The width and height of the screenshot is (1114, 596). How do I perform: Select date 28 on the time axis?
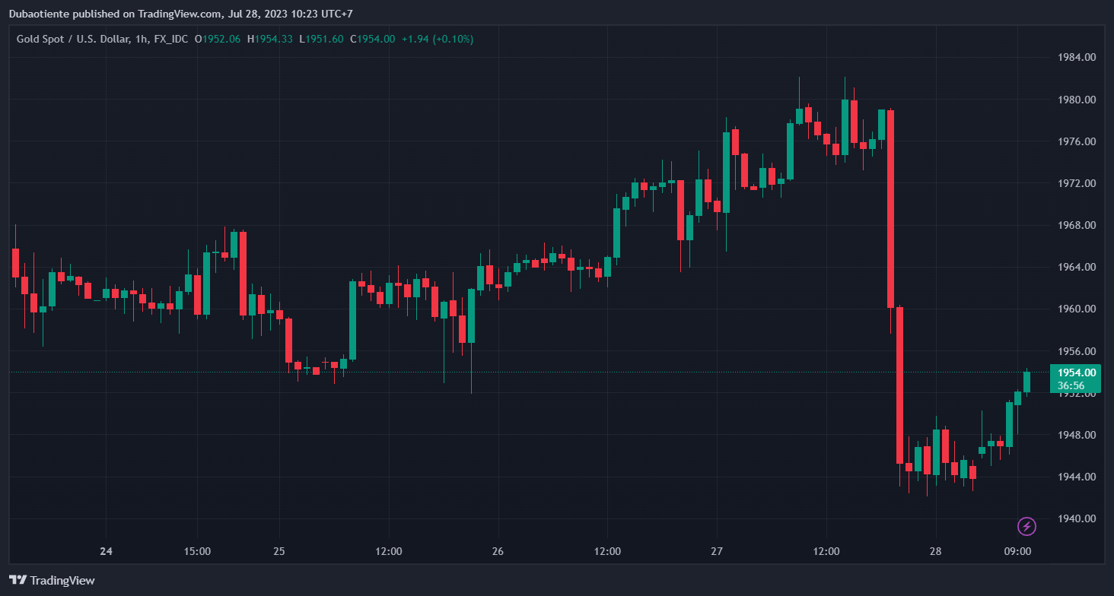pos(935,551)
